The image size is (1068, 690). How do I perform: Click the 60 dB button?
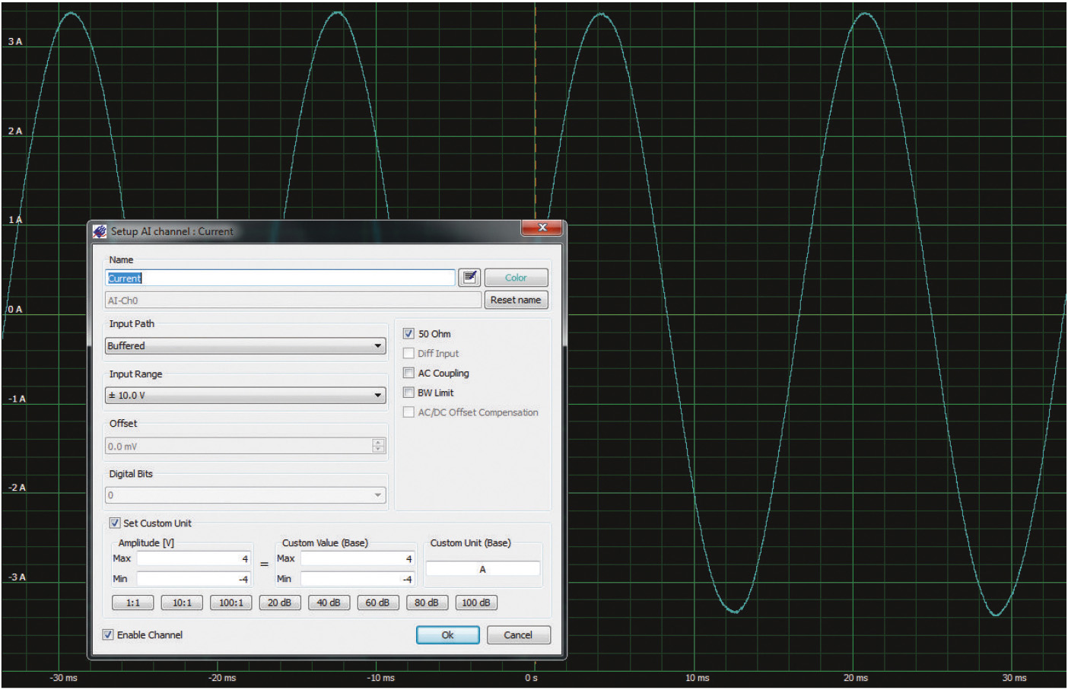pyautogui.click(x=378, y=603)
